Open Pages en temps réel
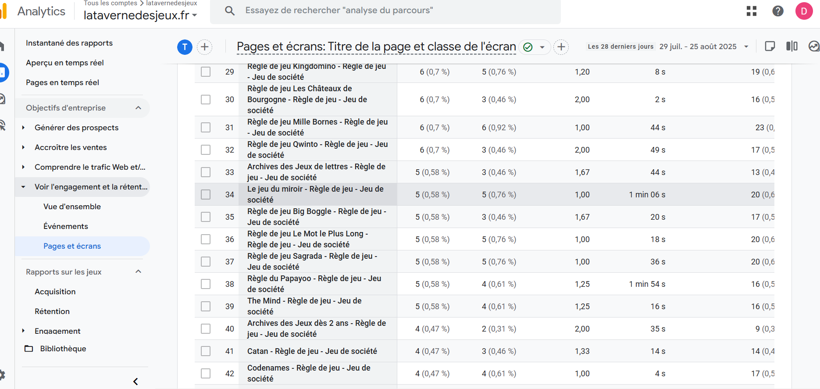 point(62,82)
